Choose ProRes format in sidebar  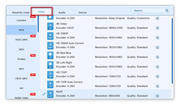pyautogui.click(x=22, y=59)
